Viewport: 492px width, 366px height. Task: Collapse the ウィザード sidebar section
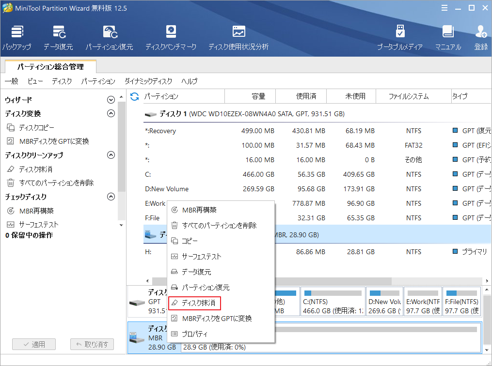pos(111,100)
